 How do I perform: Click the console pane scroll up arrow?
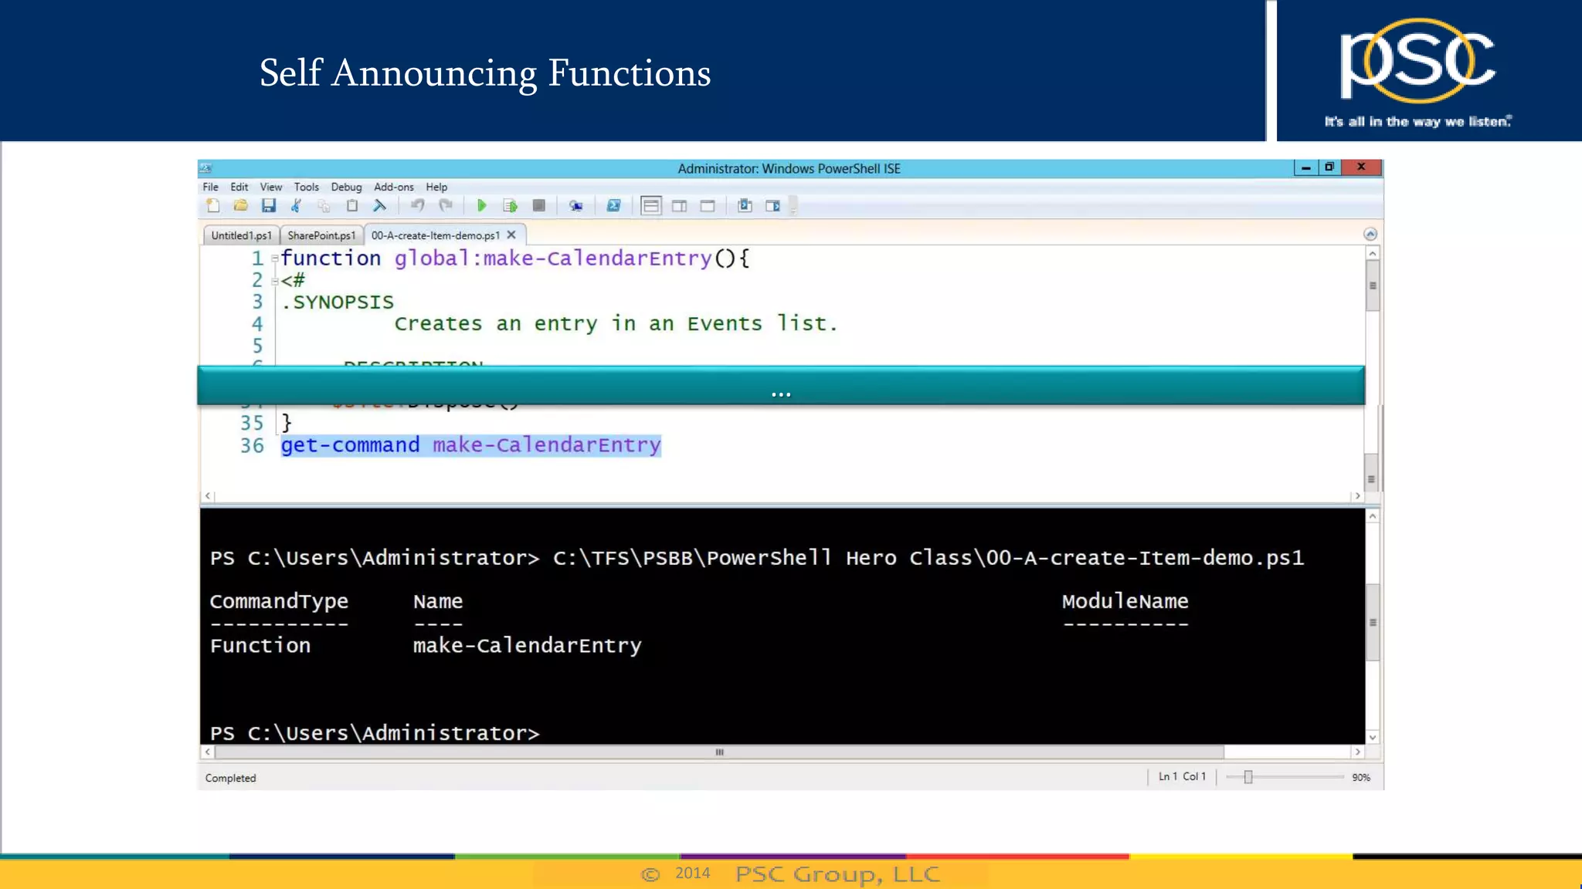click(1373, 516)
